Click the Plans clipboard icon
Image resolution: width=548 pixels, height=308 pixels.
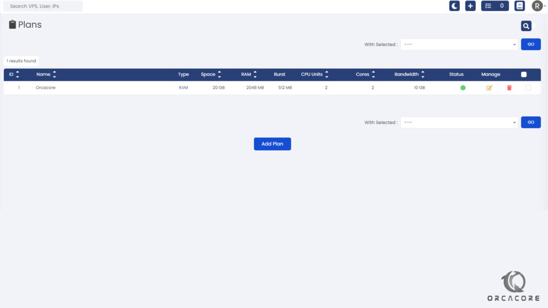pyautogui.click(x=12, y=25)
